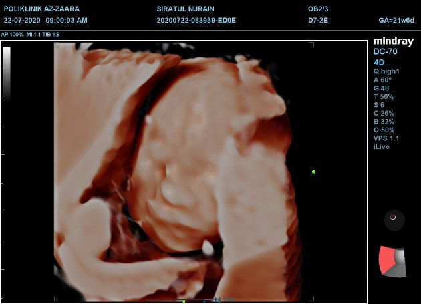This screenshot has width=421, height=304.
Task: Click the C 26% contrast parameter
Action: point(384,113)
